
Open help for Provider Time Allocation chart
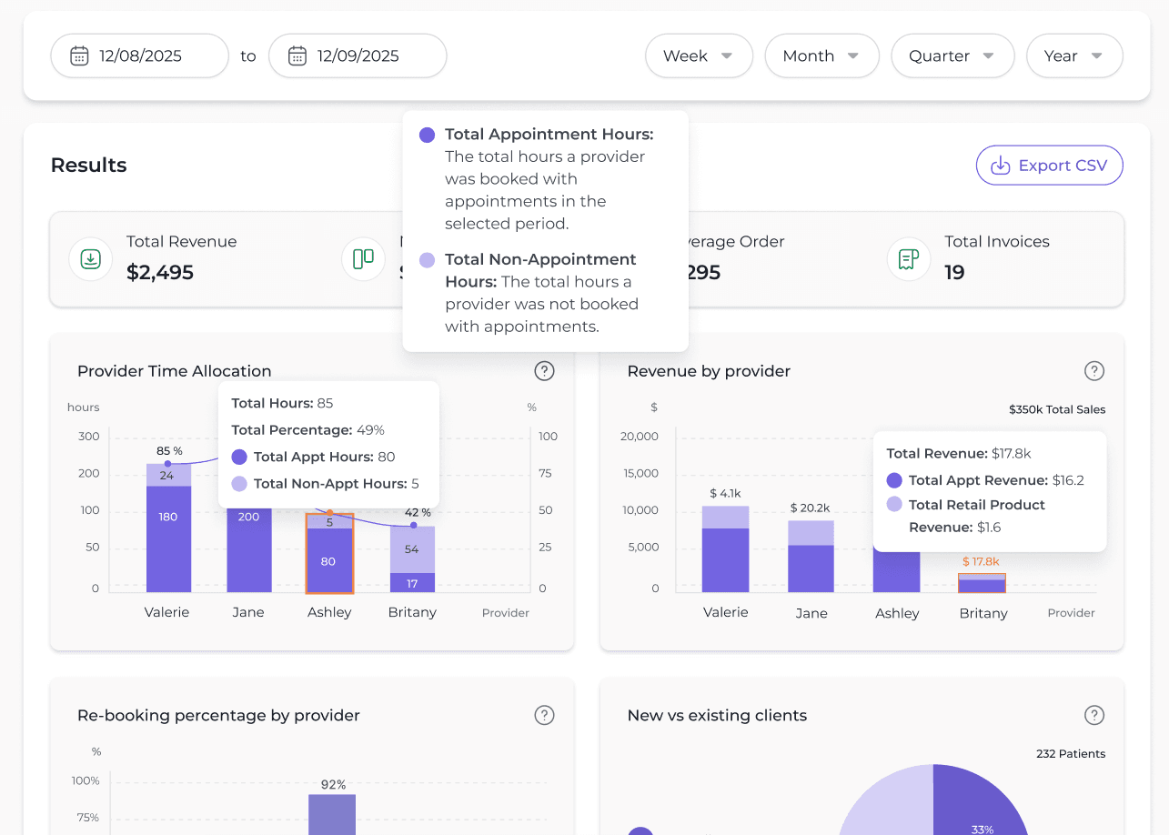[x=544, y=370]
